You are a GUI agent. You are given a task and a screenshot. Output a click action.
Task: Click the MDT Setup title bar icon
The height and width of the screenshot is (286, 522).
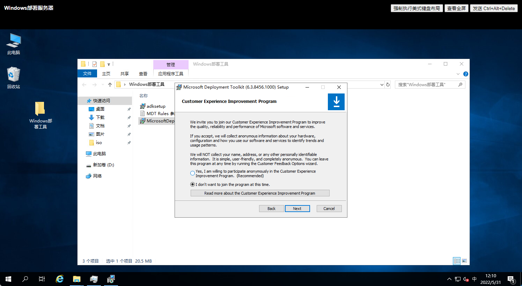click(x=179, y=87)
